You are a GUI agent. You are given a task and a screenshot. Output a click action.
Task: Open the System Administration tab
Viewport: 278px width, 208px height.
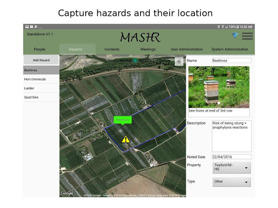[230, 49]
